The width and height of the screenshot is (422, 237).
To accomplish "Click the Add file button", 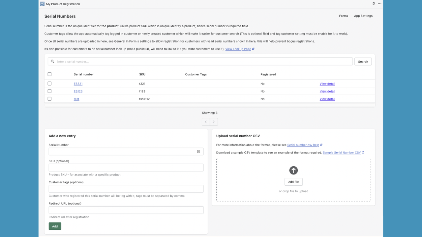I will (293, 182).
